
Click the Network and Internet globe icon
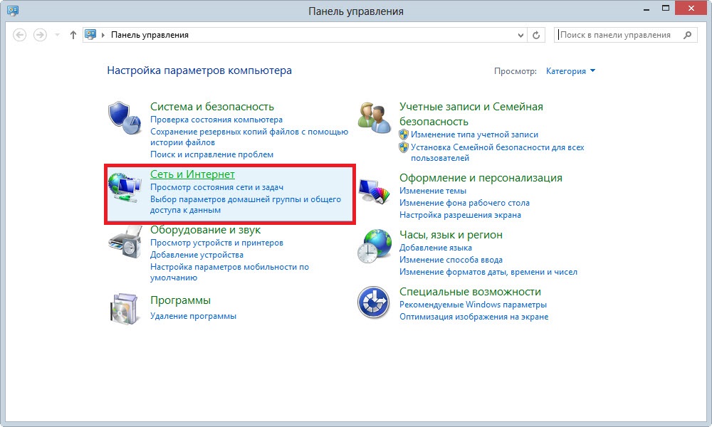[x=125, y=187]
